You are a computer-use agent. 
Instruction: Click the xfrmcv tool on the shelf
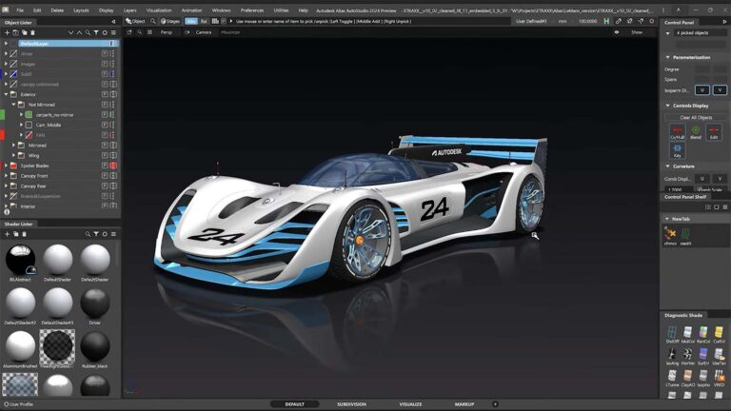click(x=671, y=234)
